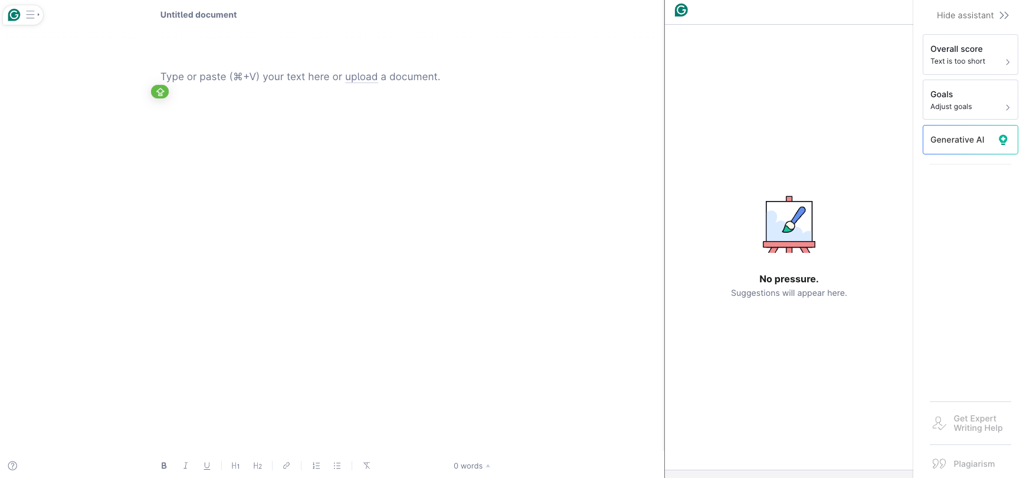This screenshot has height=478, width=1023.
Task: Open the hamburger side menu icon
Action: point(31,15)
